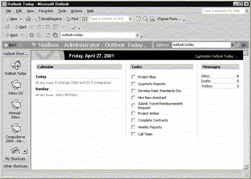Viewport: 251px width, 179px height.
Task: Click Back button next to the Stop icon
Action: coord(12,35)
